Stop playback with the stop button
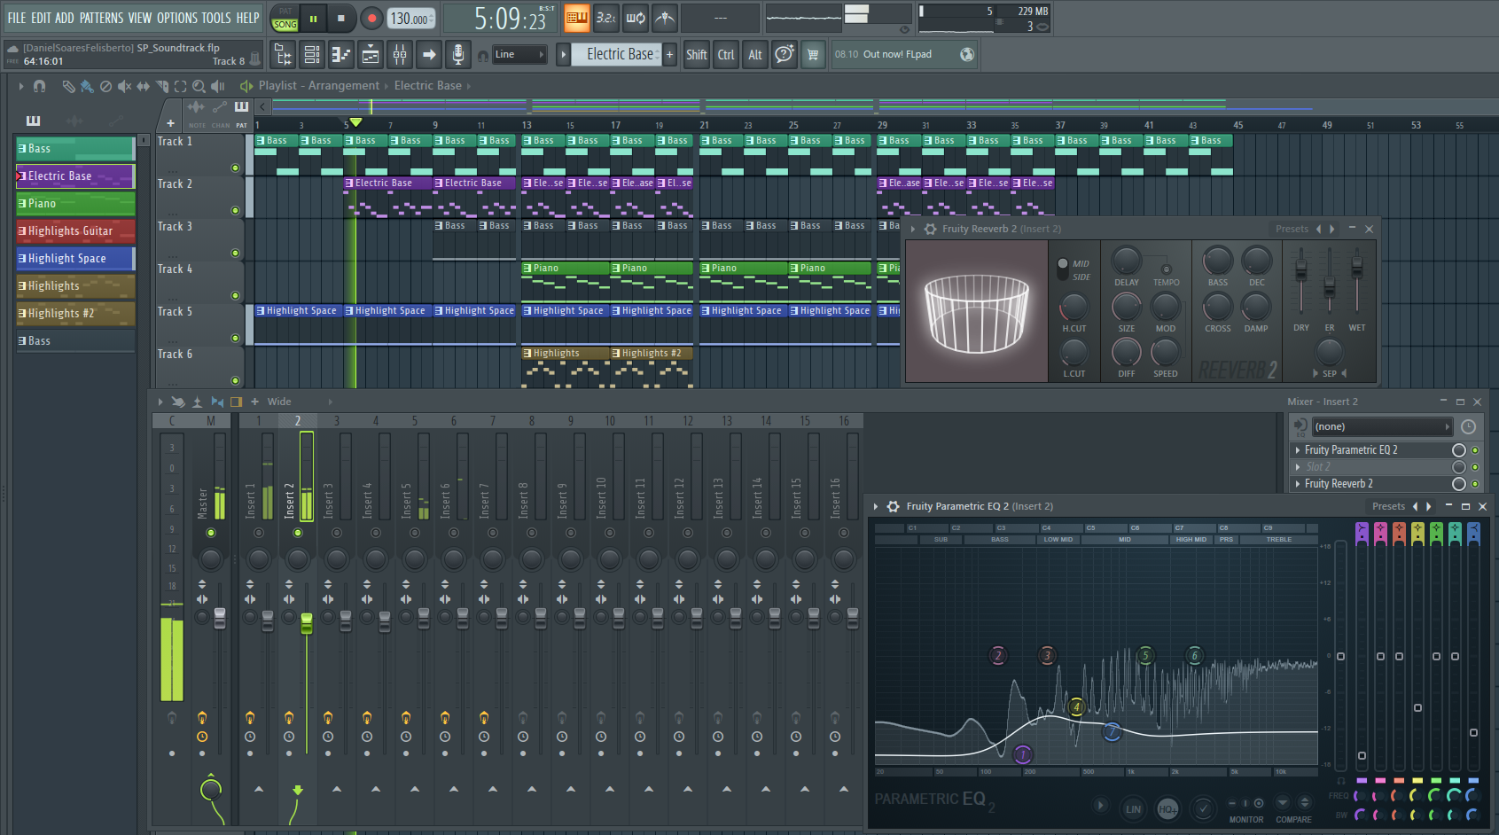This screenshot has height=835, width=1499. [x=340, y=18]
